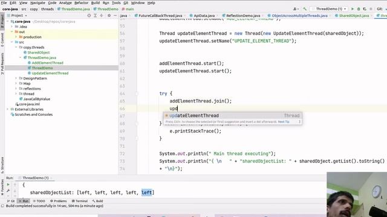Open the Git tool window button at bottom
387x217 pixels.
pos(11,201)
